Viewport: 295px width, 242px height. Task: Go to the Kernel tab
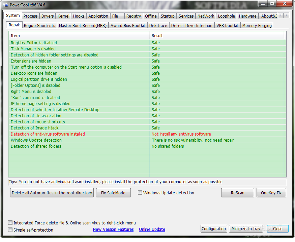click(x=63, y=16)
